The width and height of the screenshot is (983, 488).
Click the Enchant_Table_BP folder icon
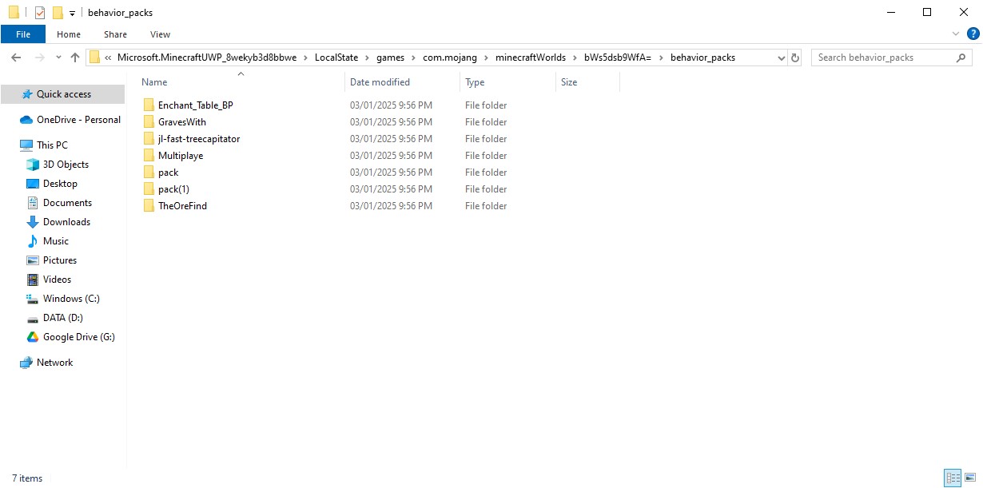click(149, 105)
